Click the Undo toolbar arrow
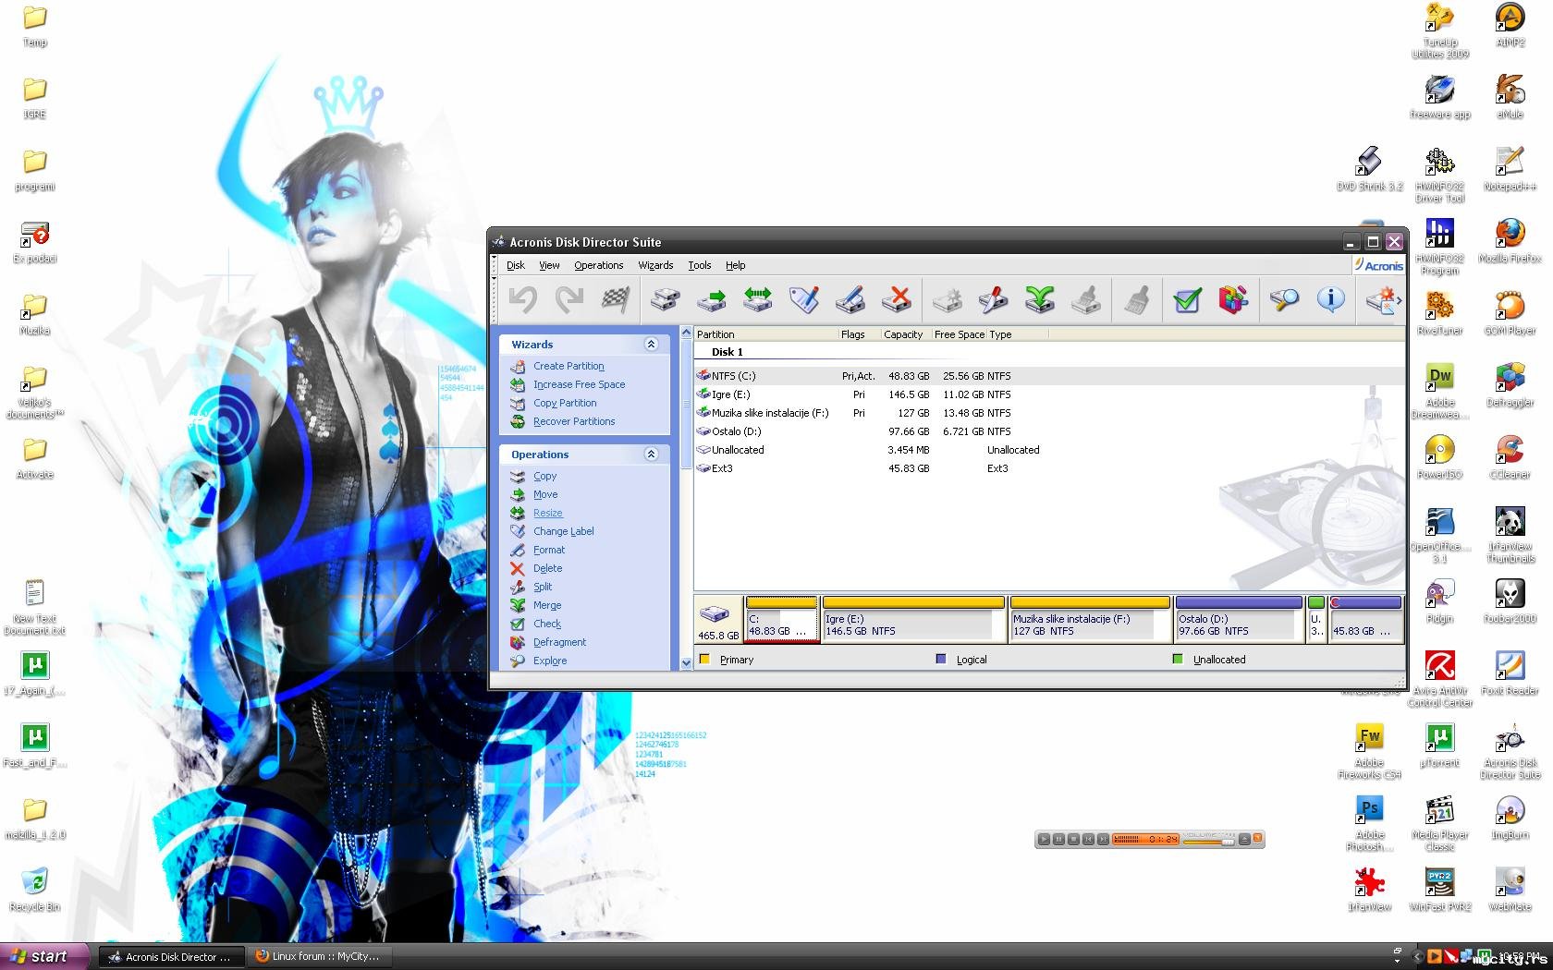The image size is (1553, 970). pos(523,299)
